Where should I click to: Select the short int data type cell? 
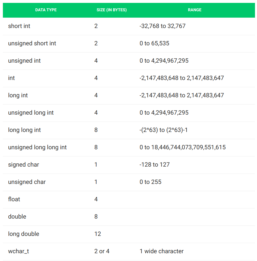19,26
